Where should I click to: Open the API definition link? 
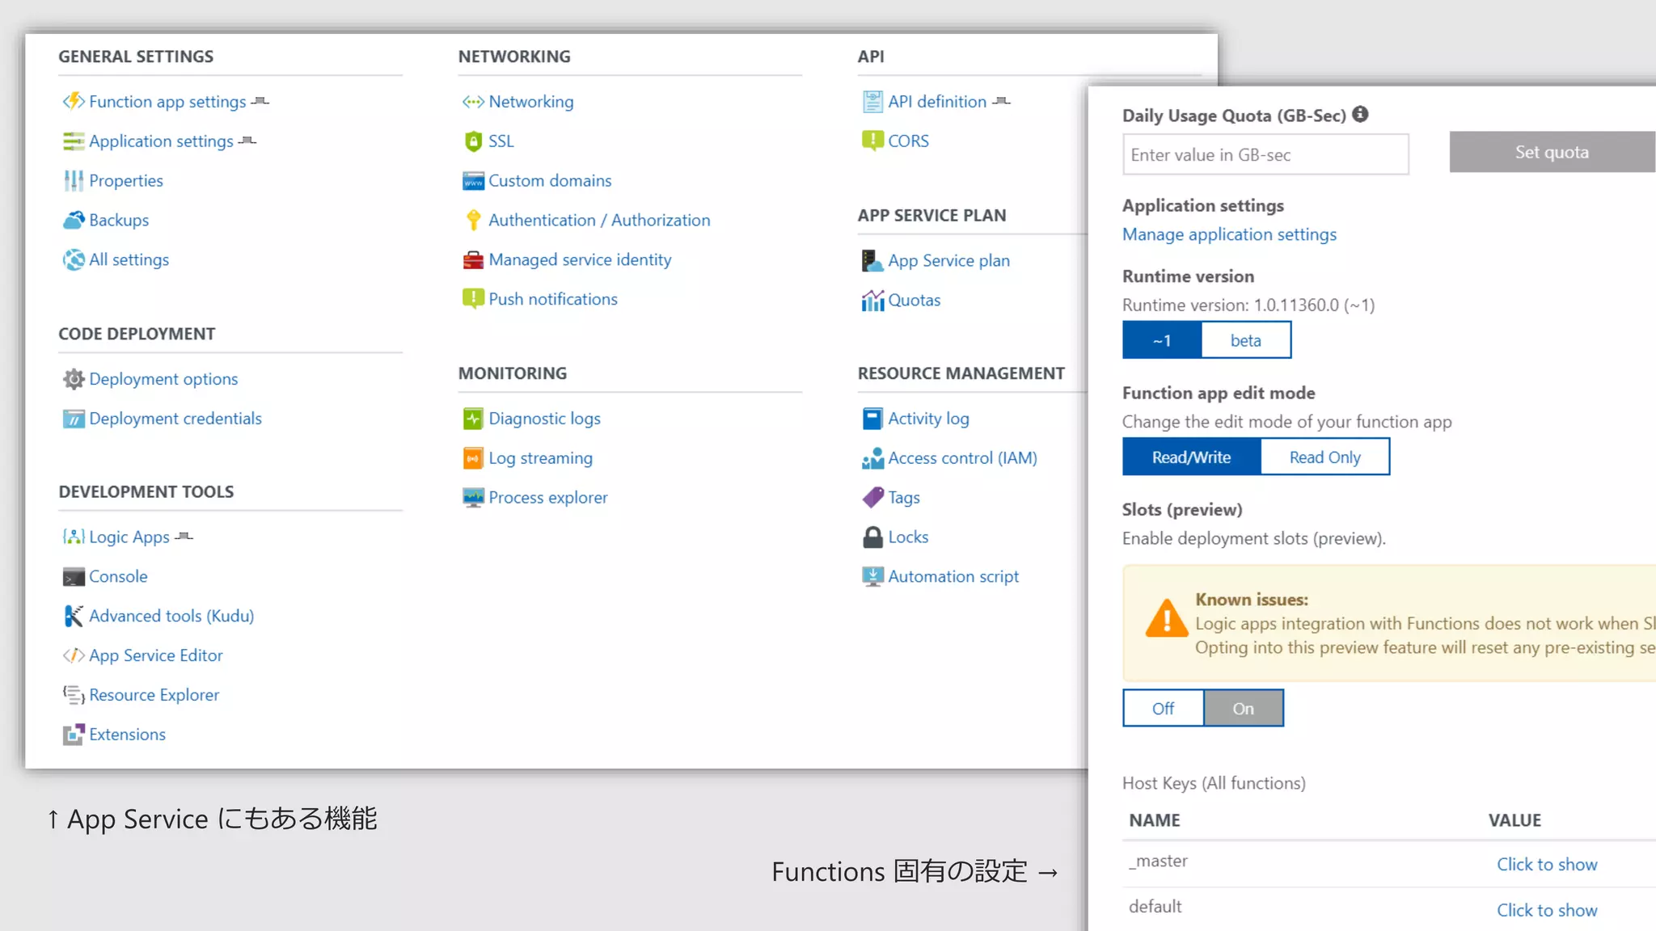pyautogui.click(x=937, y=101)
